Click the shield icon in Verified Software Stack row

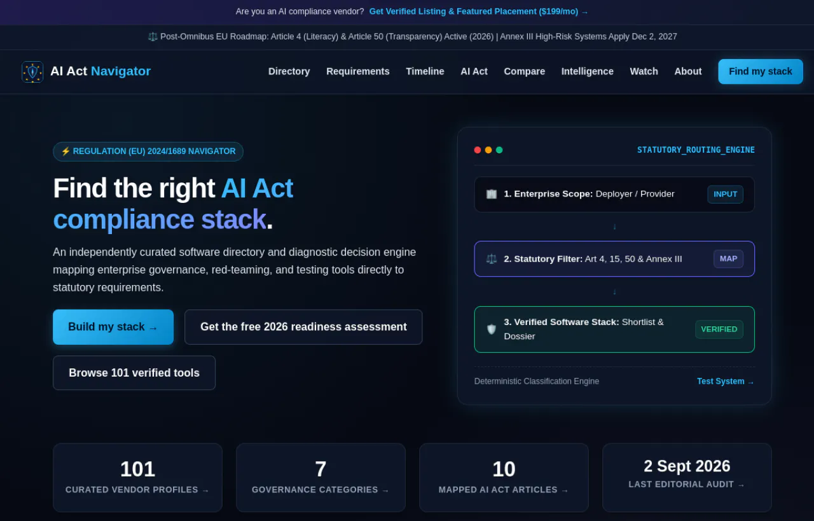[492, 329]
